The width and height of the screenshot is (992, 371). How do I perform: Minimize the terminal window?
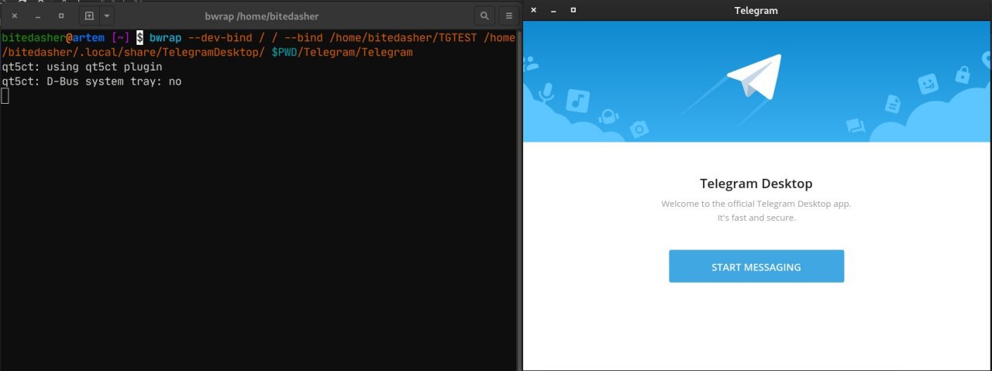point(38,15)
